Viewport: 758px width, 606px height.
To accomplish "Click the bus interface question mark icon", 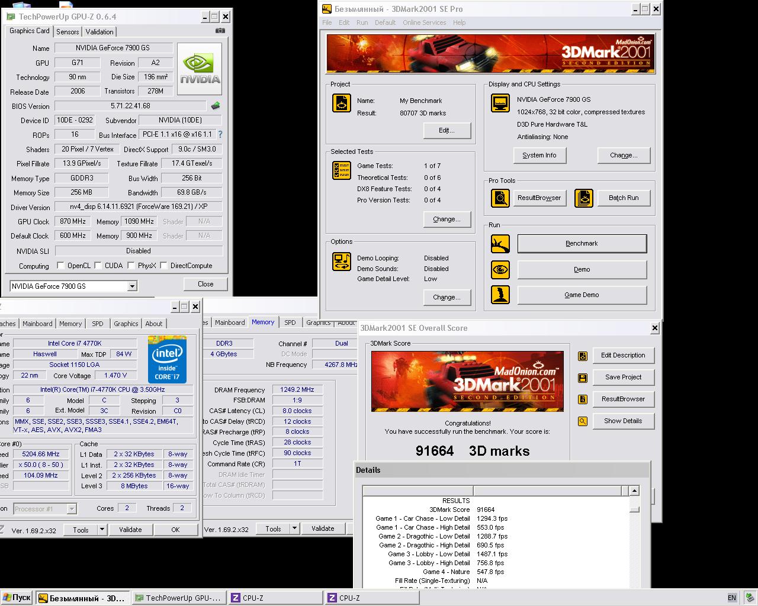I will tap(220, 135).
